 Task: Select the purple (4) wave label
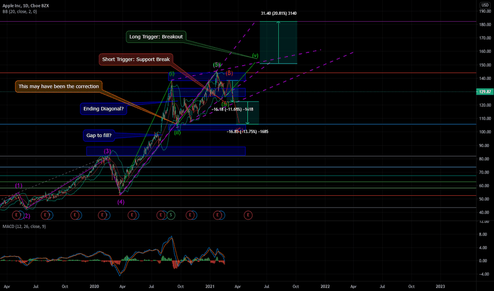click(x=121, y=202)
